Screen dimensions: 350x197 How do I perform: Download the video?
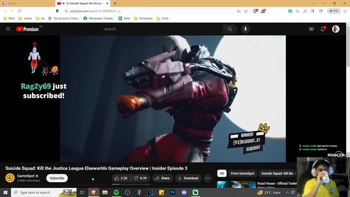(188, 178)
